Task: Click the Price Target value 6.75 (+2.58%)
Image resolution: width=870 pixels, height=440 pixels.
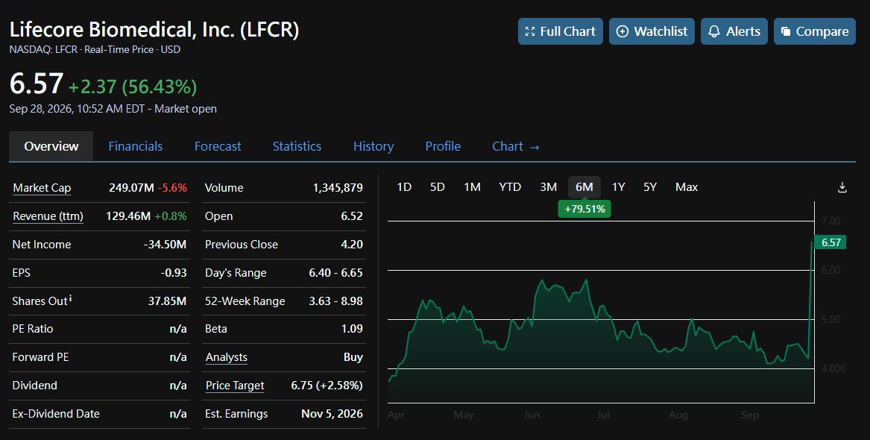Action: pos(327,386)
